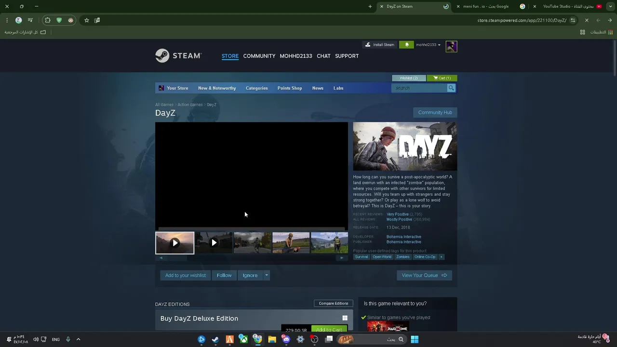Open Discord from the taskbar

tap(286, 339)
